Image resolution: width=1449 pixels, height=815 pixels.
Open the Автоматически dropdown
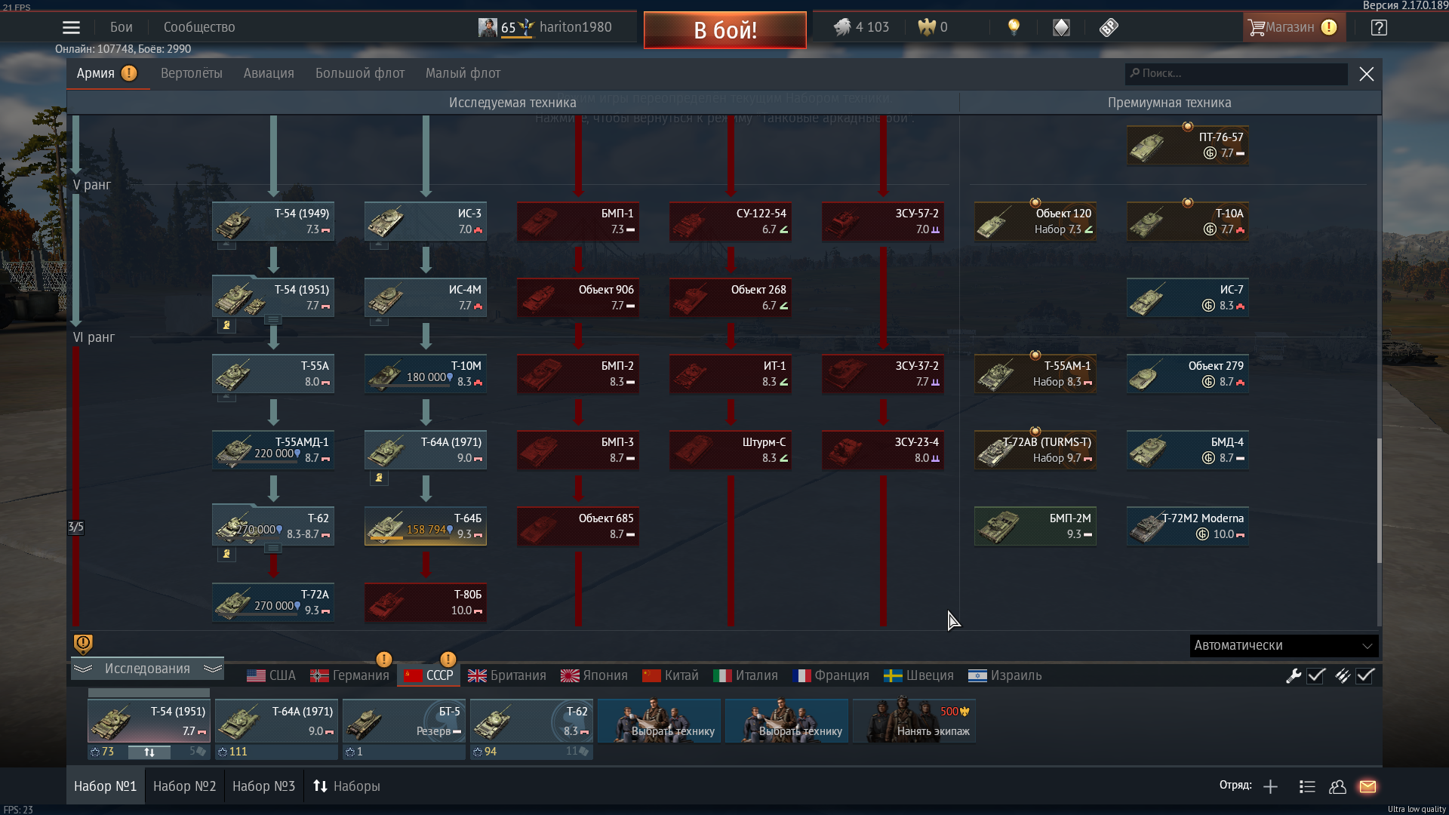1284,646
